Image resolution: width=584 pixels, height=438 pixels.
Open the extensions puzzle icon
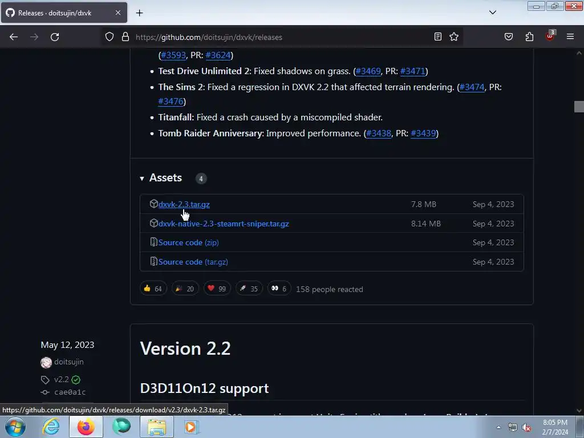[x=529, y=36]
